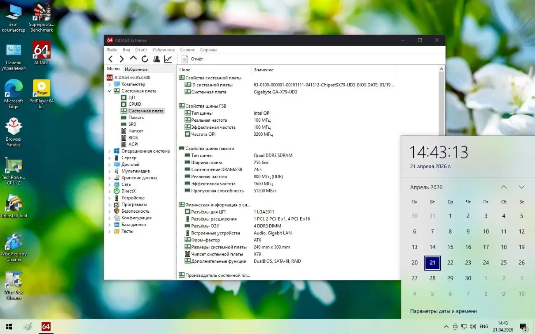Click the Forward navigation arrow in toolbar
Viewport: 535px width, 334px height.
tap(121, 59)
